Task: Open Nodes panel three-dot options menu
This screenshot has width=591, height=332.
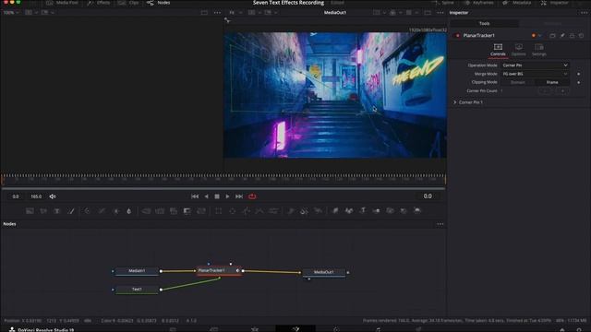Action: click(440, 224)
